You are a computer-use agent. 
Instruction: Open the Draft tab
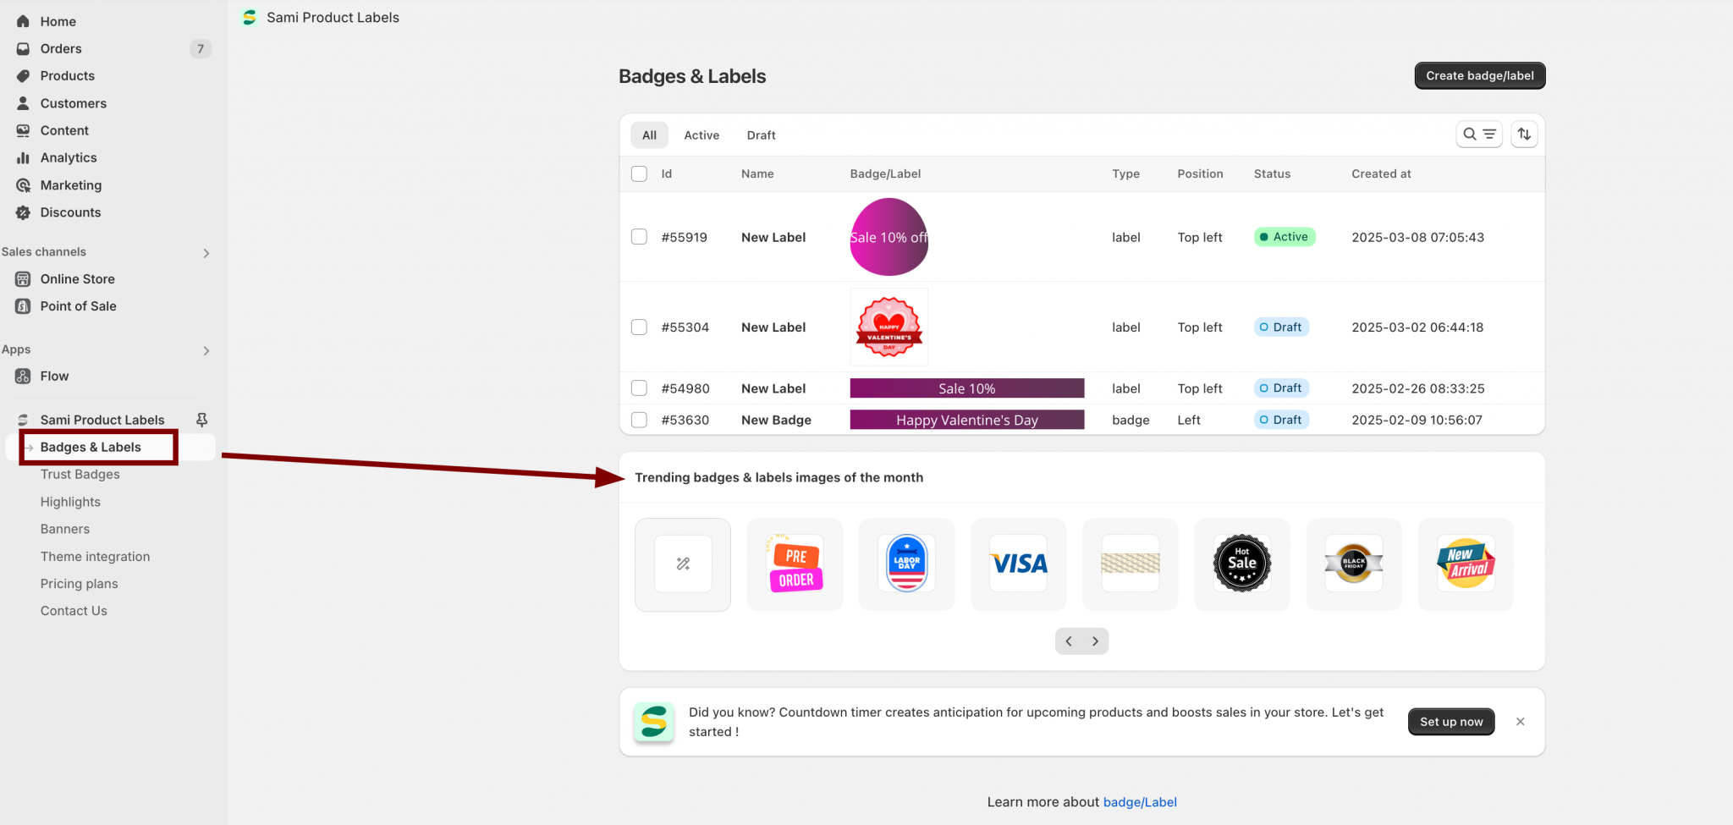761,135
